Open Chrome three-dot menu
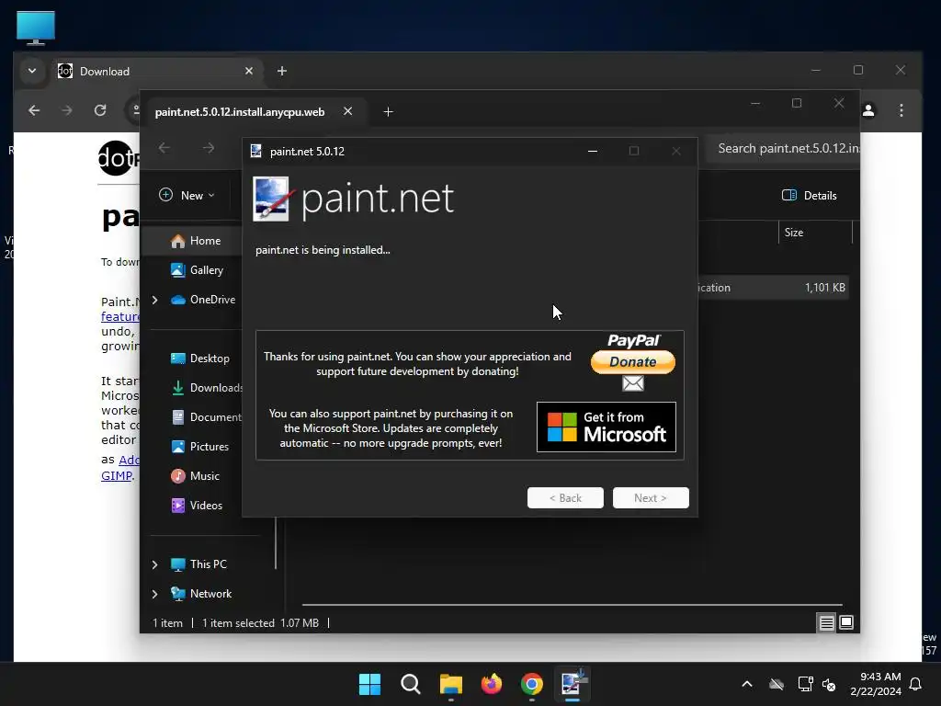This screenshot has height=706, width=941. click(901, 110)
